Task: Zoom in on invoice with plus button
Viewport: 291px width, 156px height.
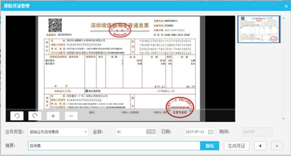Action: 53,116
